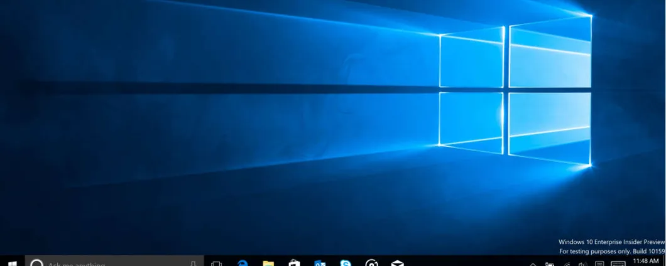Open the Mail envelope icon on the taskbar
The width and height of the screenshot is (666, 266).
point(398,263)
